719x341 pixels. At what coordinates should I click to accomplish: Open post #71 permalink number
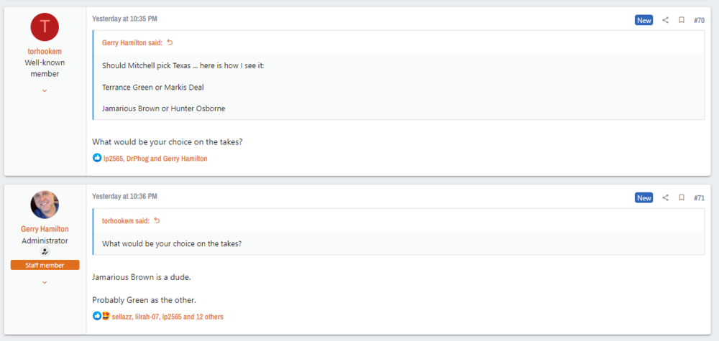point(699,197)
